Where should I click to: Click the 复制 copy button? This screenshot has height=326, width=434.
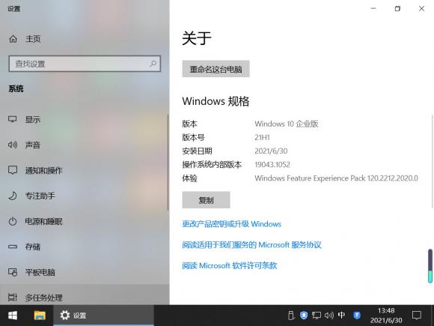point(207,200)
